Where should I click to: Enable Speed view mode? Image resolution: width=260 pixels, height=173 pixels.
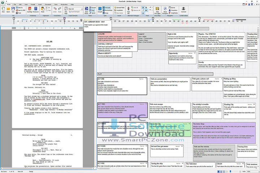click(x=92, y=13)
